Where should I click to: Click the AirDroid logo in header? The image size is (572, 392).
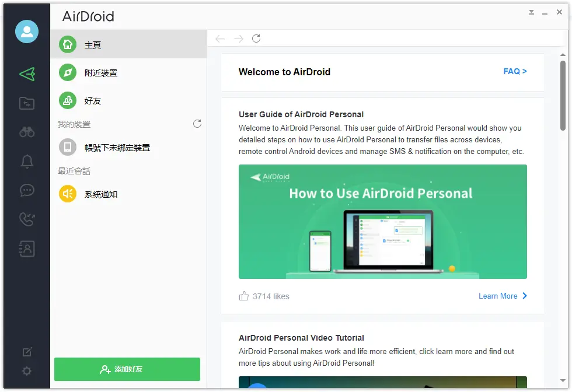coord(88,16)
